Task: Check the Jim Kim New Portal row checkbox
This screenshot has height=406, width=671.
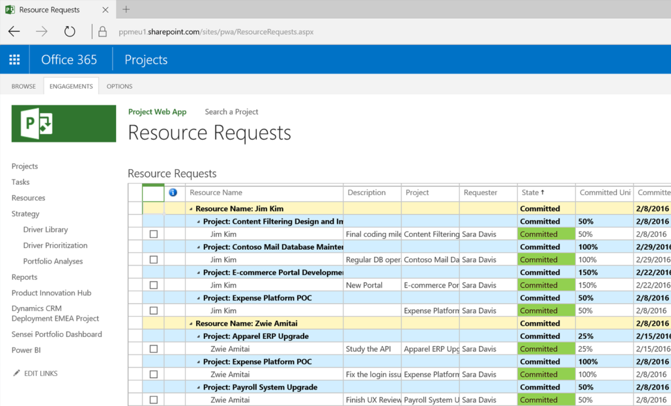Action: (x=154, y=285)
